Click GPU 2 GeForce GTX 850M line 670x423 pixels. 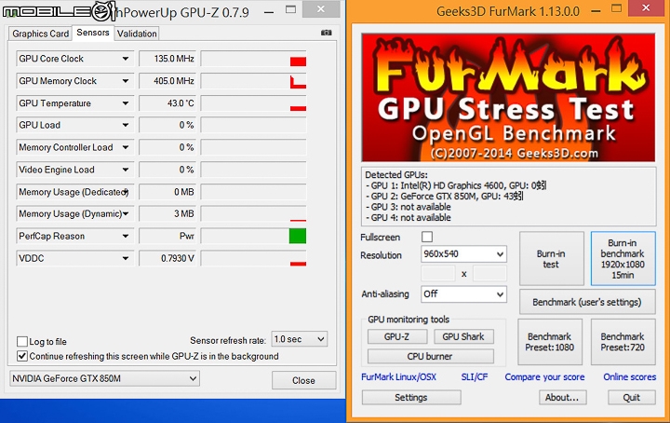point(445,197)
